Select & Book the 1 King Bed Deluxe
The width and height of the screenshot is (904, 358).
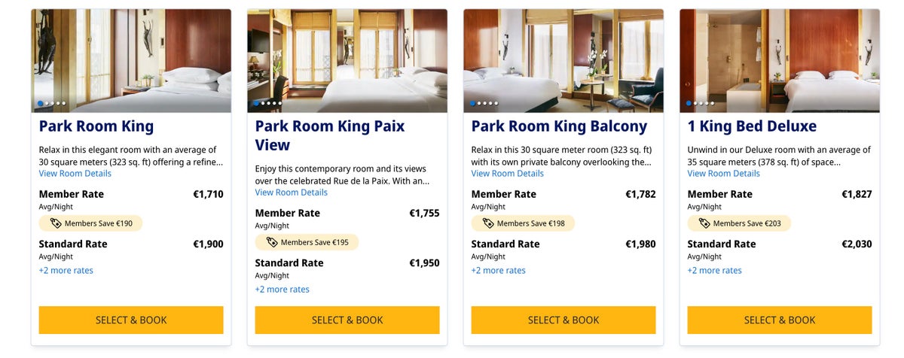780,320
